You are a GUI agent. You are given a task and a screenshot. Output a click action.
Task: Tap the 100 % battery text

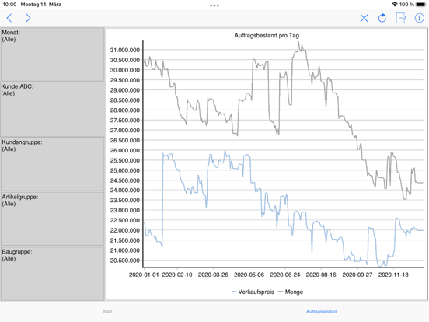[406, 5]
